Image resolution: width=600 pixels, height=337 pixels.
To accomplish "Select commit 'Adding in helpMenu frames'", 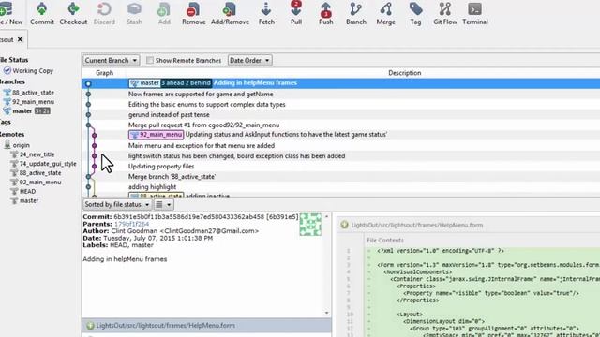I will (340, 83).
